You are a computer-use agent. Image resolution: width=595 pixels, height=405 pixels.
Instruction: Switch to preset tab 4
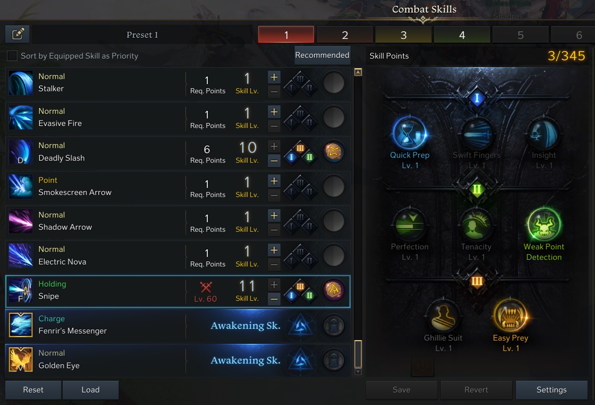pos(462,35)
